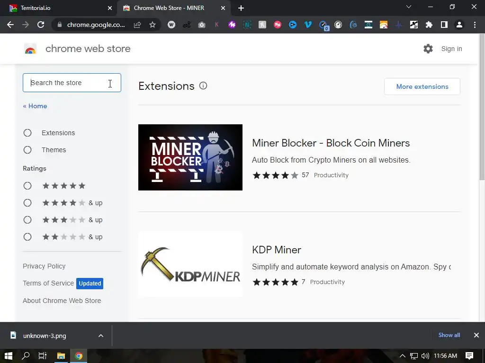Close the Territorial.io tab
485x363 pixels.
(110, 8)
